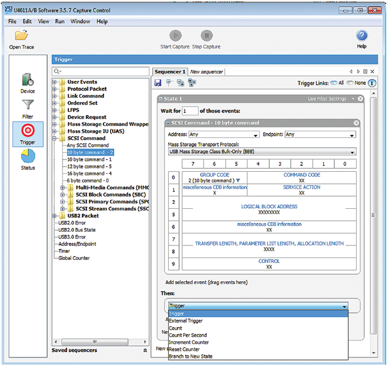Open the Endpoint dropdown
The width and height of the screenshot is (387, 366).
coord(320,135)
